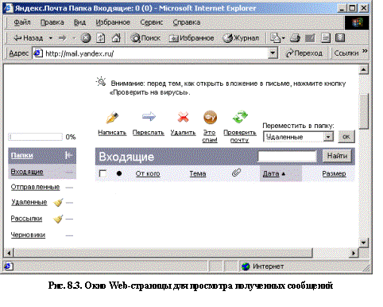383x307 pixels.
Task: Collapse the Папки panel arrow icon
Action: 68,155
